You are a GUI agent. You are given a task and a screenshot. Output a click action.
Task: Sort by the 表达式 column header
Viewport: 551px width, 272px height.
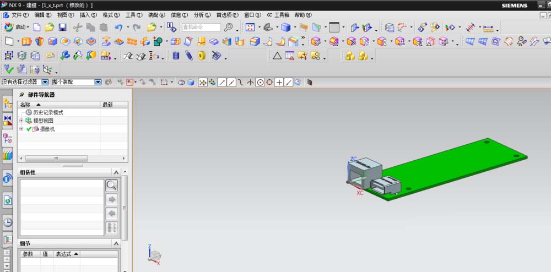coord(67,254)
